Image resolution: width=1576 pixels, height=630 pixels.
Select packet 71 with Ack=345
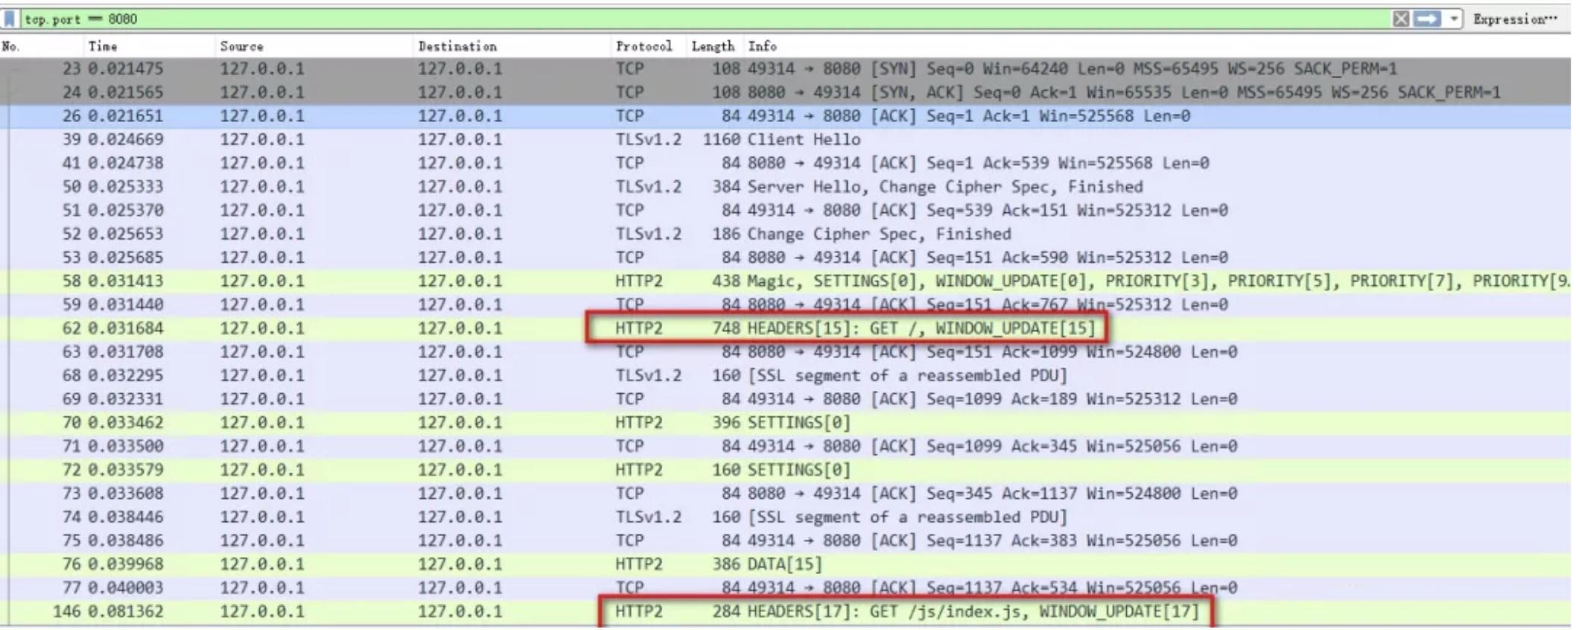786,446
